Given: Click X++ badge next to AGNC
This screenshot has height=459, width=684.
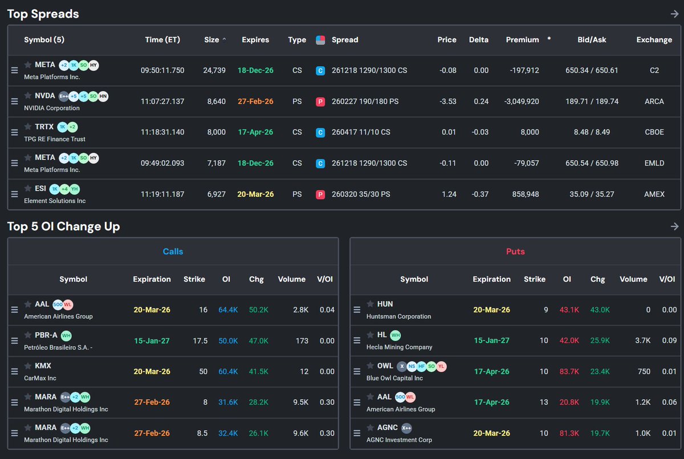Looking at the screenshot, I should pyautogui.click(x=406, y=427).
